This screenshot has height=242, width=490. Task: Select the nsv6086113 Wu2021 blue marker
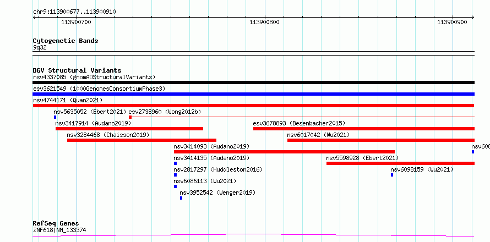click(x=175, y=186)
